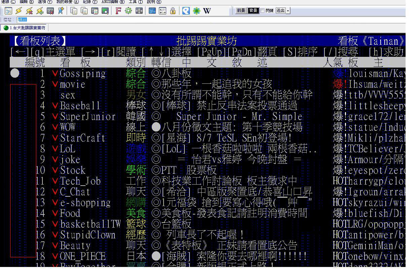Viewport: 416px width, 271px height.
Task: Close connection window icon with red X
Action: [50, 11]
